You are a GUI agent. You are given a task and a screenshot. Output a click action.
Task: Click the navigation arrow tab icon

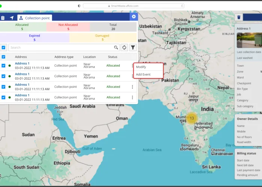[x=12, y=18]
